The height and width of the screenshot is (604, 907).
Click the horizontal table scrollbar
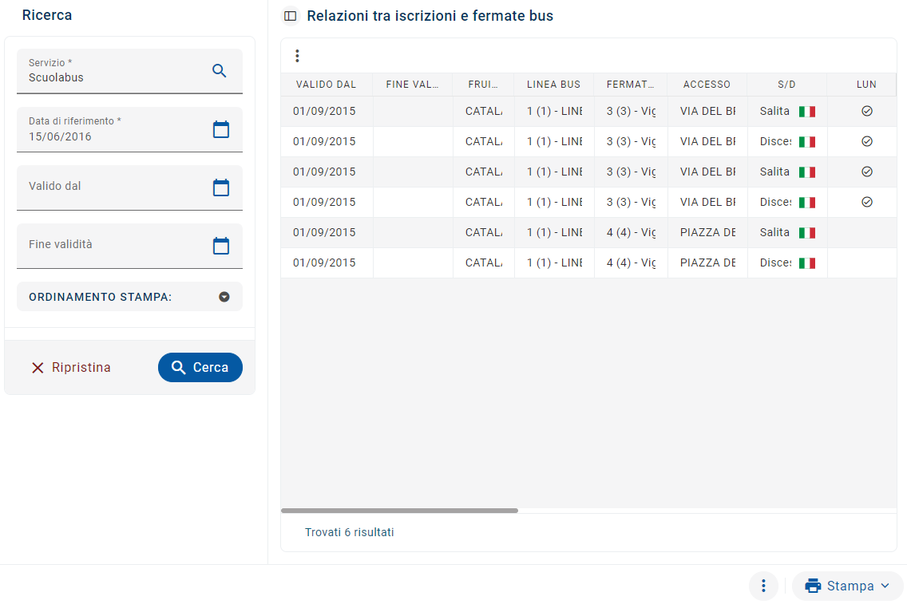(x=399, y=511)
